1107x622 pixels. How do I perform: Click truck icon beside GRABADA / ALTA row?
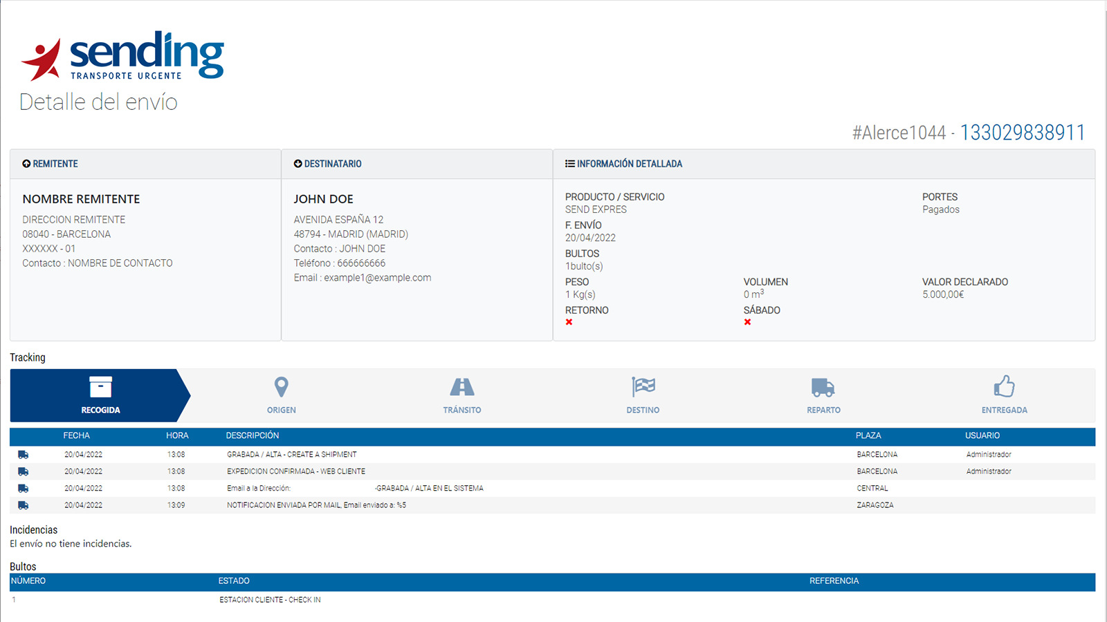click(24, 455)
